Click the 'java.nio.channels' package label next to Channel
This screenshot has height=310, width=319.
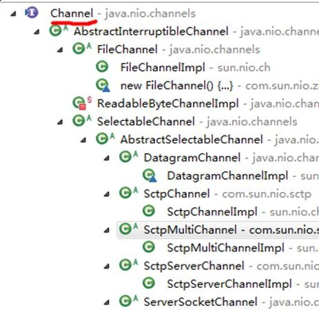(150, 14)
